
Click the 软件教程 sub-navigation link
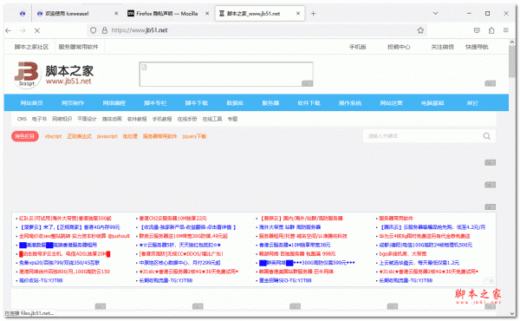point(137,119)
